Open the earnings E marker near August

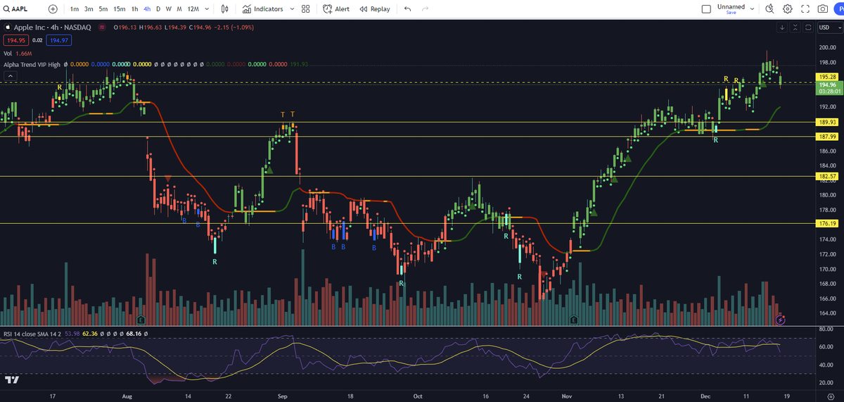click(141, 320)
